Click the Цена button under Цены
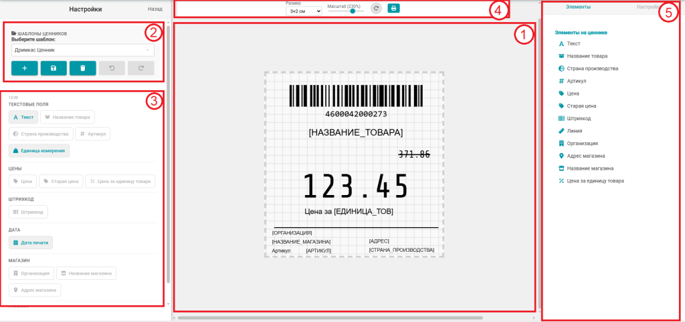 coord(23,181)
